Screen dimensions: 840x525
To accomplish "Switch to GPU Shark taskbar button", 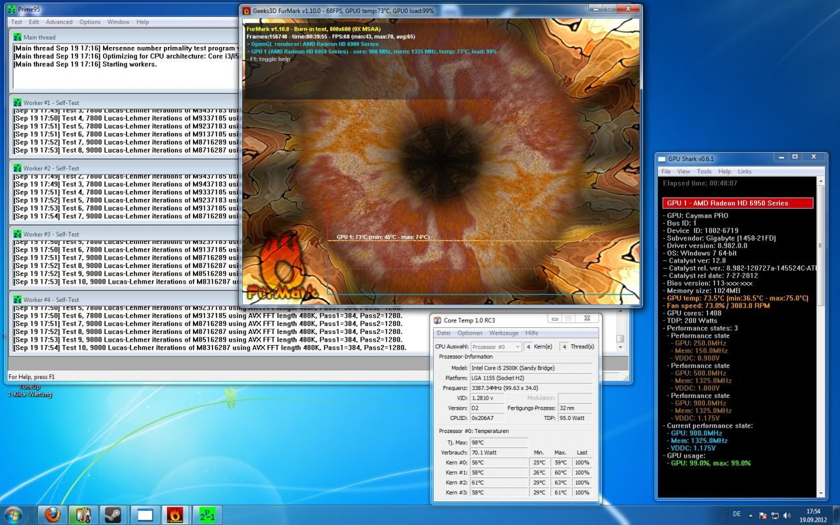I will pos(145,515).
